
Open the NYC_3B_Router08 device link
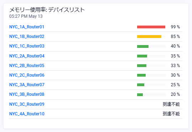coord(27,94)
